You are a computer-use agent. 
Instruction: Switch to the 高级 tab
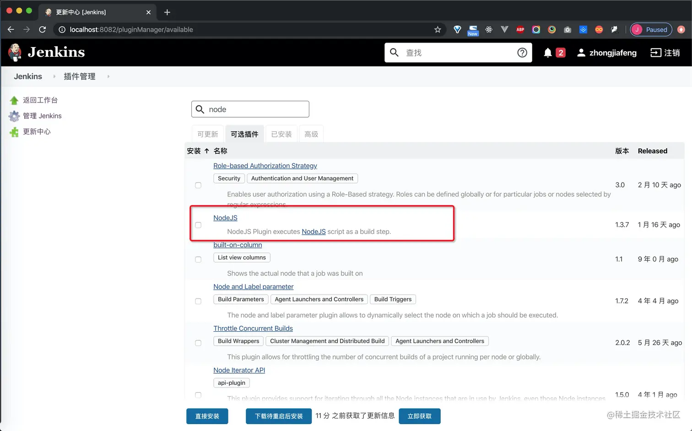pyautogui.click(x=311, y=134)
